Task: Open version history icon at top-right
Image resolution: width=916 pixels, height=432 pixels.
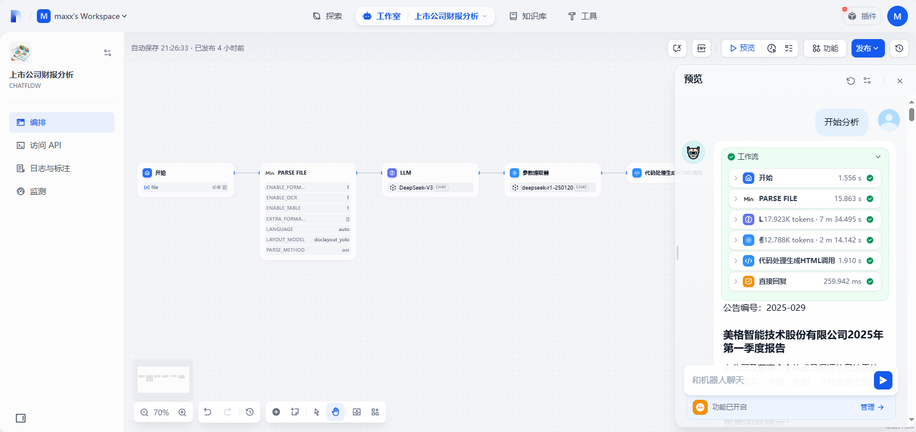Action: pos(899,48)
